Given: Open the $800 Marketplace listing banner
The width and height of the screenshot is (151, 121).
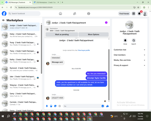Looking at the screenshot, I should [77, 29].
